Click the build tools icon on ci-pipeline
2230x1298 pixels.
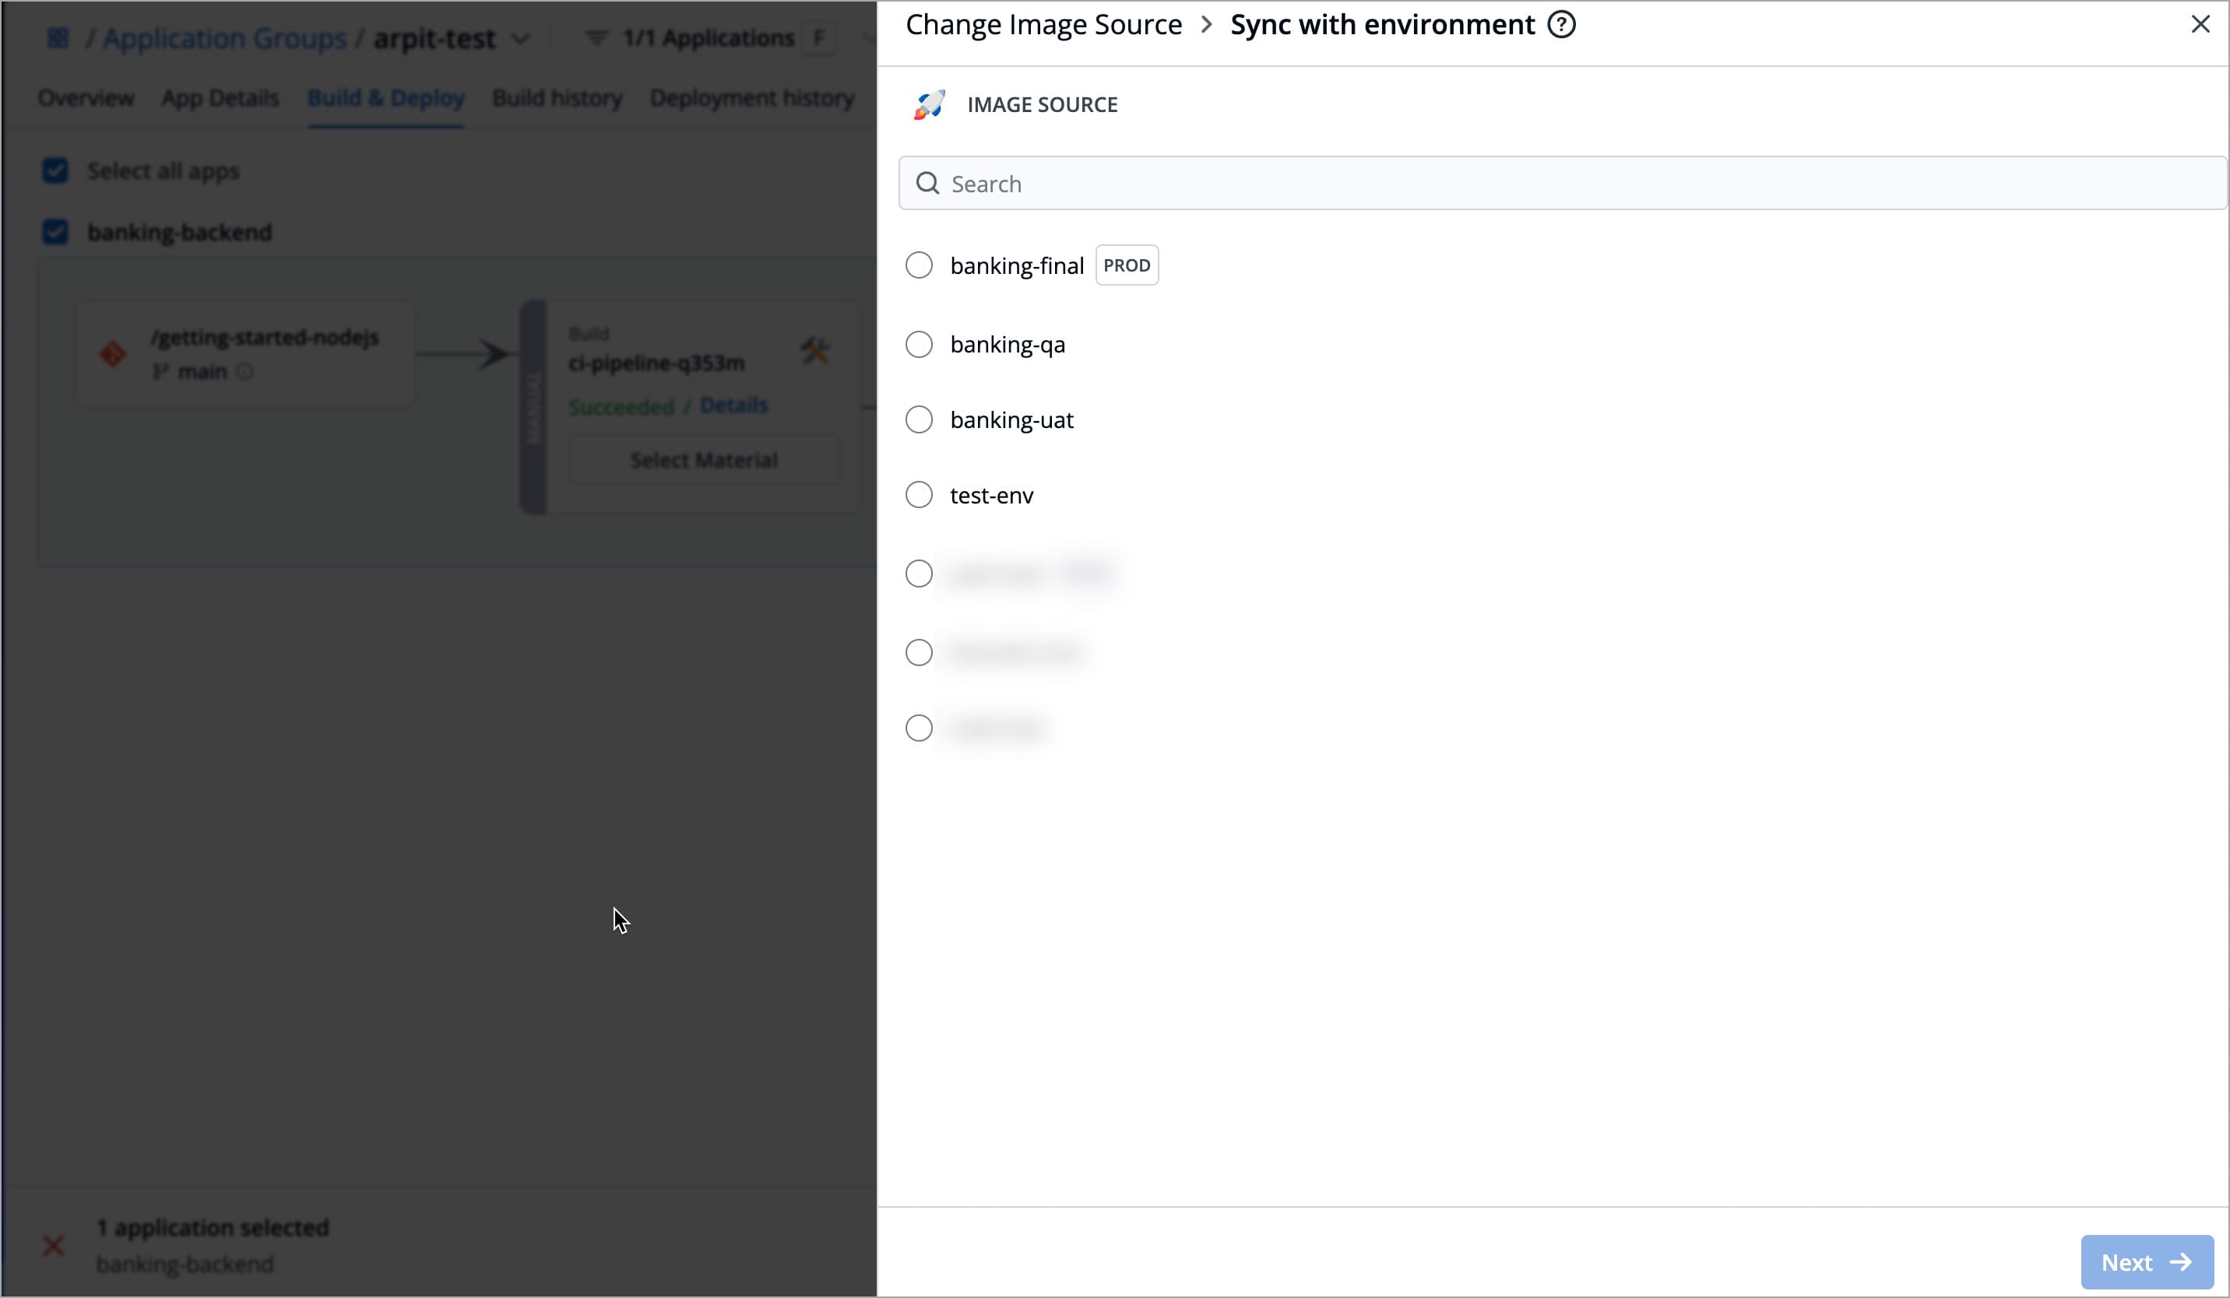(x=814, y=351)
